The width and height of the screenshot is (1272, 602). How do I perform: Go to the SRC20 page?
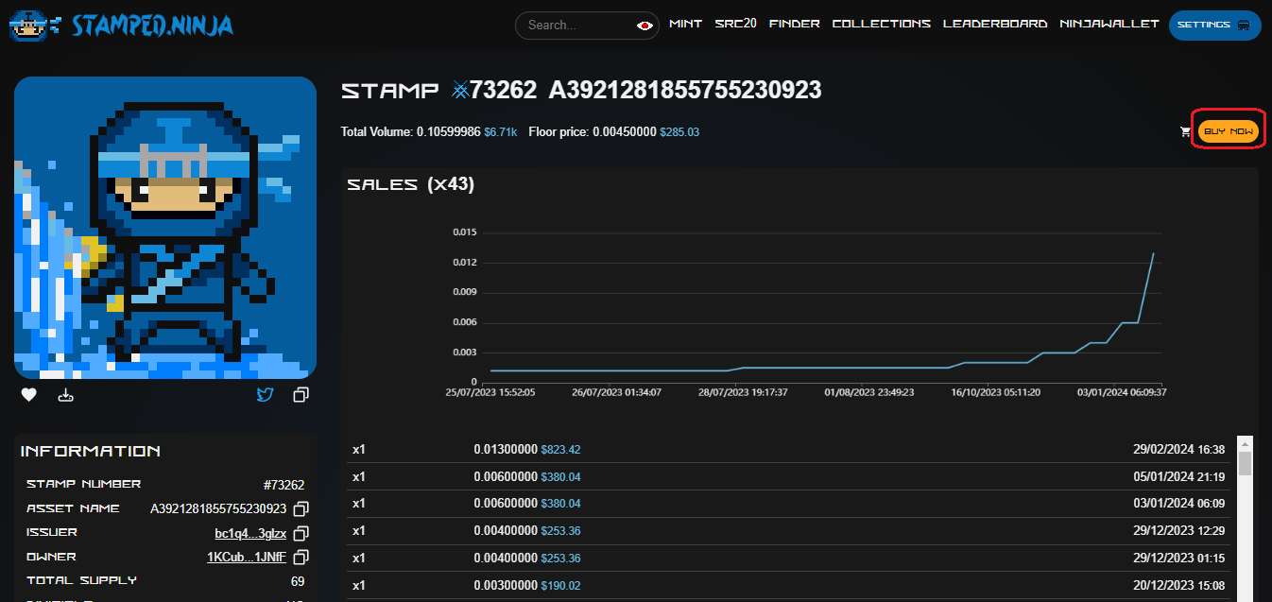pyautogui.click(x=735, y=24)
